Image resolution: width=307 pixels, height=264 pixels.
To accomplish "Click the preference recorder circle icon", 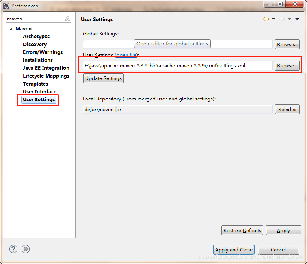I will click(26, 249).
